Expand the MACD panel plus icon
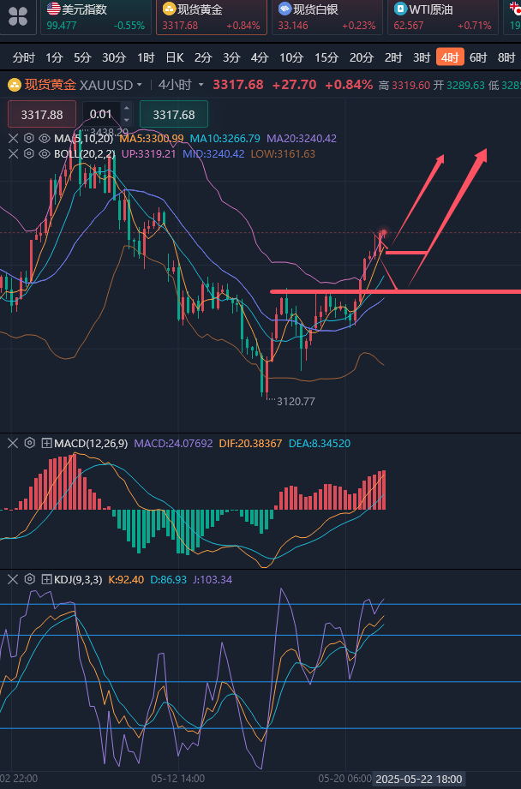This screenshot has height=789, width=521. click(46, 443)
